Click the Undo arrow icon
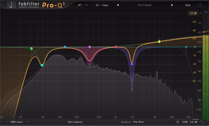The width and height of the screenshot is (209, 126). [80, 5]
